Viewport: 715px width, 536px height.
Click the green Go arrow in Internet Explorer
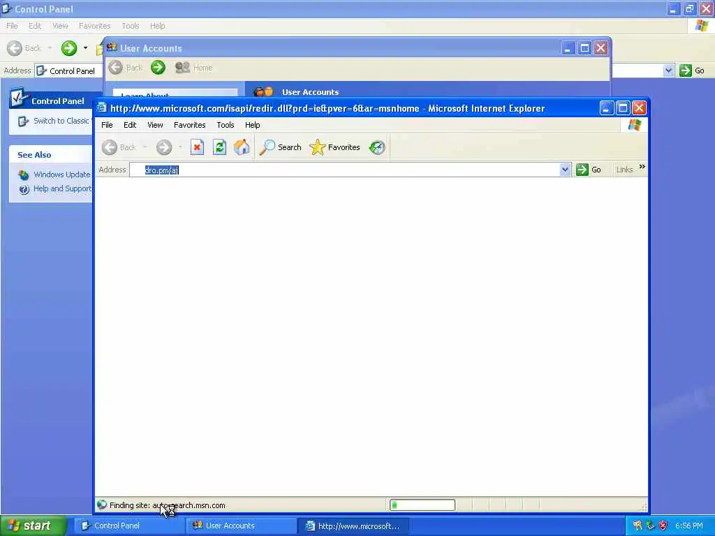pos(582,170)
